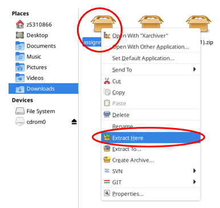220x208 pixels.
Task: Expand the Send To submenu arrow
Action: point(194,69)
